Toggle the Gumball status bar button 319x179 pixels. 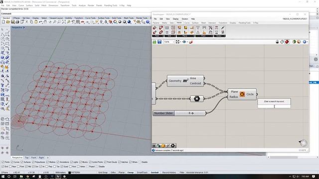[x=155, y=173]
